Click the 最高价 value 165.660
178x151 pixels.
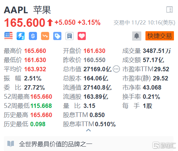35,51
